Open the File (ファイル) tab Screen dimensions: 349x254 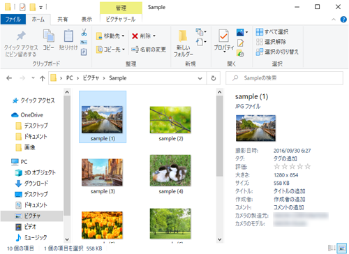[x=13, y=19]
